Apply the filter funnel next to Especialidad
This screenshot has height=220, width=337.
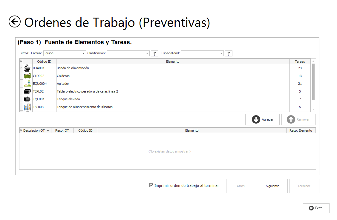[229, 53]
